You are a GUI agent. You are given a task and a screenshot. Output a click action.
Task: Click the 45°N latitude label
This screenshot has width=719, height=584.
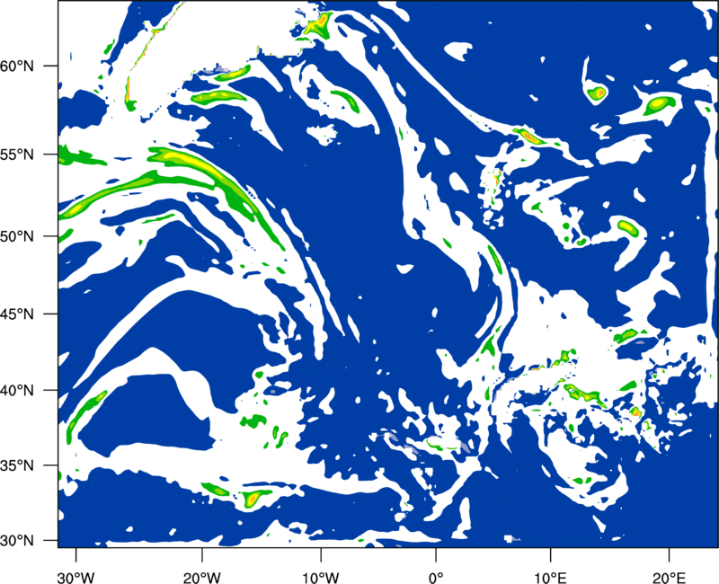[x=17, y=314]
